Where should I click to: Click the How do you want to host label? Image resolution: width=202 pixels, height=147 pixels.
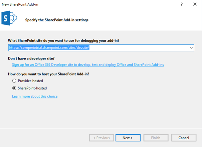tap(48, 74)
